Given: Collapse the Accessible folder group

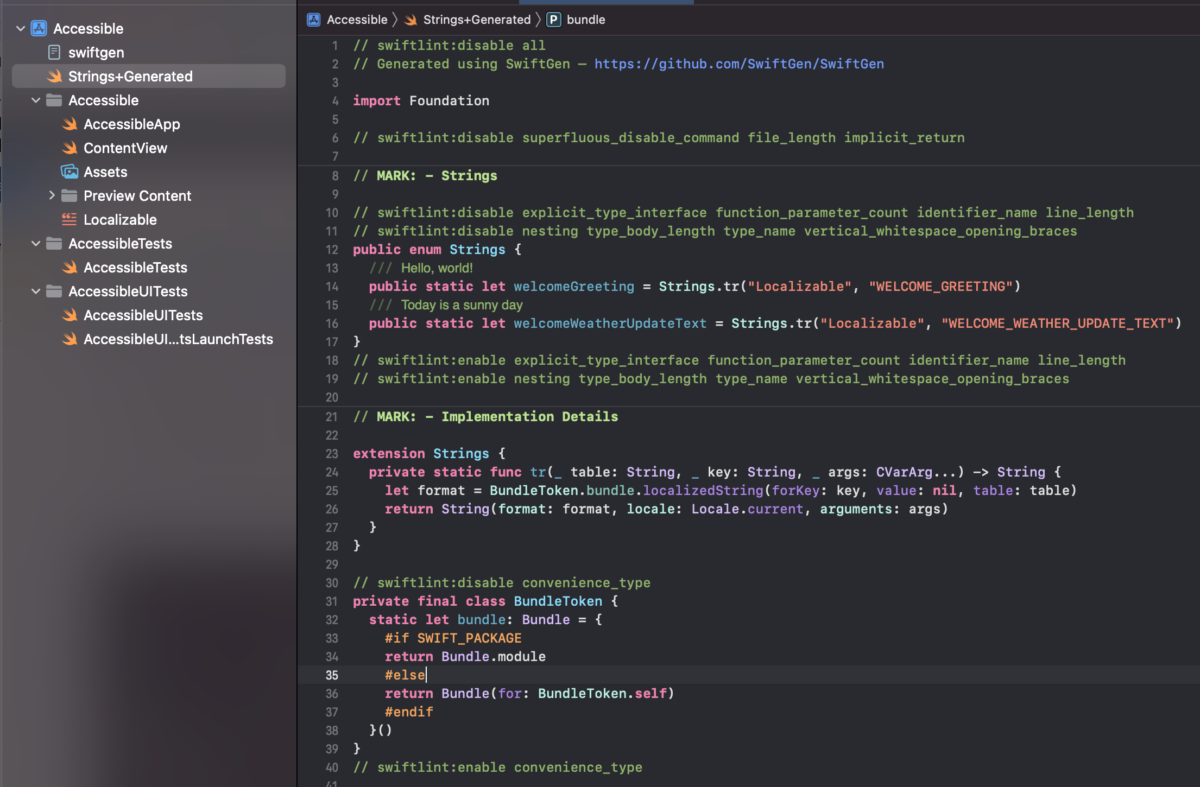Looking at the screenshot, I should click(x=36, y=100).
